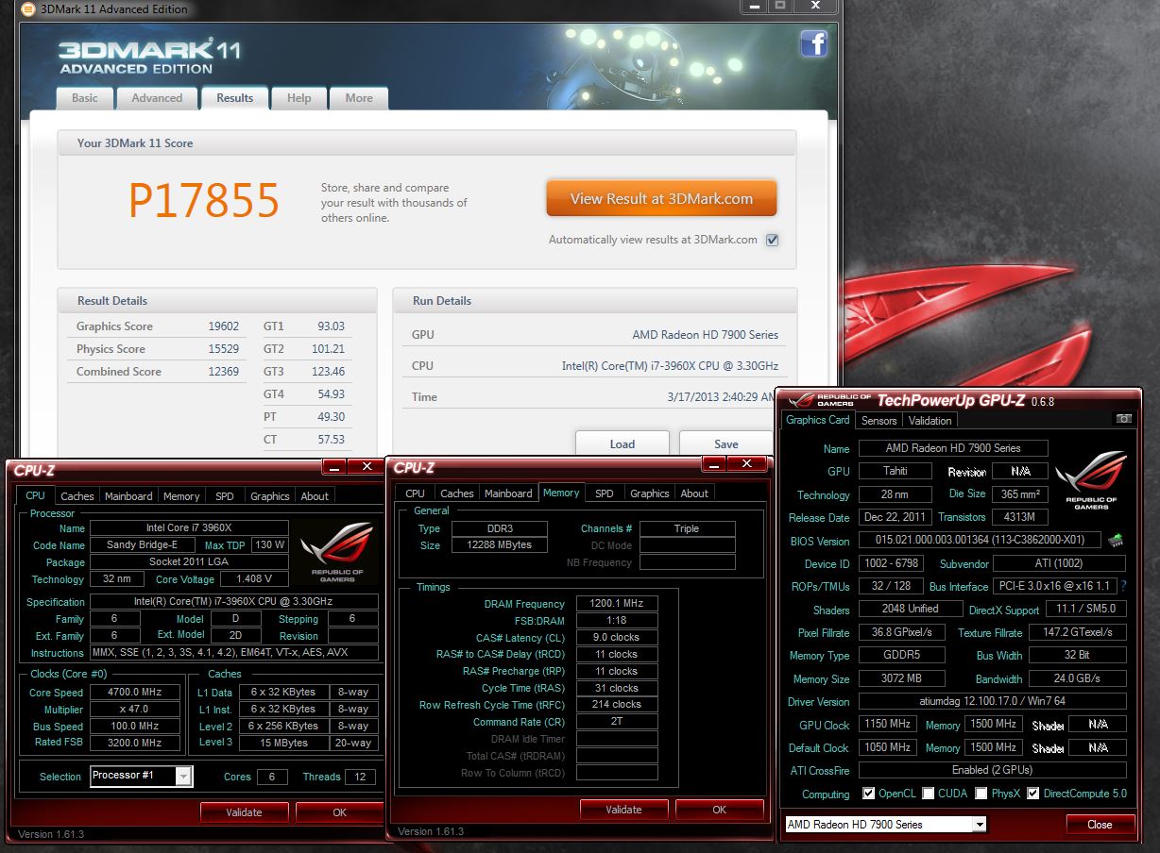
Task: Select CPU tab in left CPU-Z window
Action: click(x=35, y=495)
